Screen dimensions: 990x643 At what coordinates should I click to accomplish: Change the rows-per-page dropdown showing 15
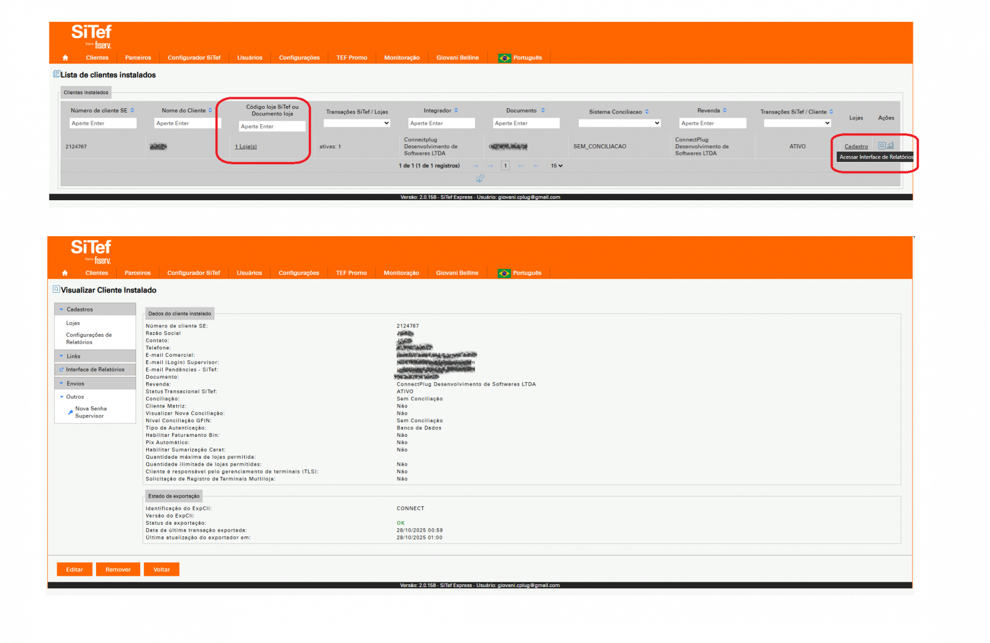[557, 166]
